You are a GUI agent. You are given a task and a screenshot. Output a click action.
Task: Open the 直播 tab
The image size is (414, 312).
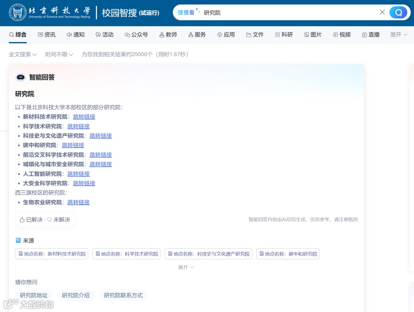tap(371, 34)
